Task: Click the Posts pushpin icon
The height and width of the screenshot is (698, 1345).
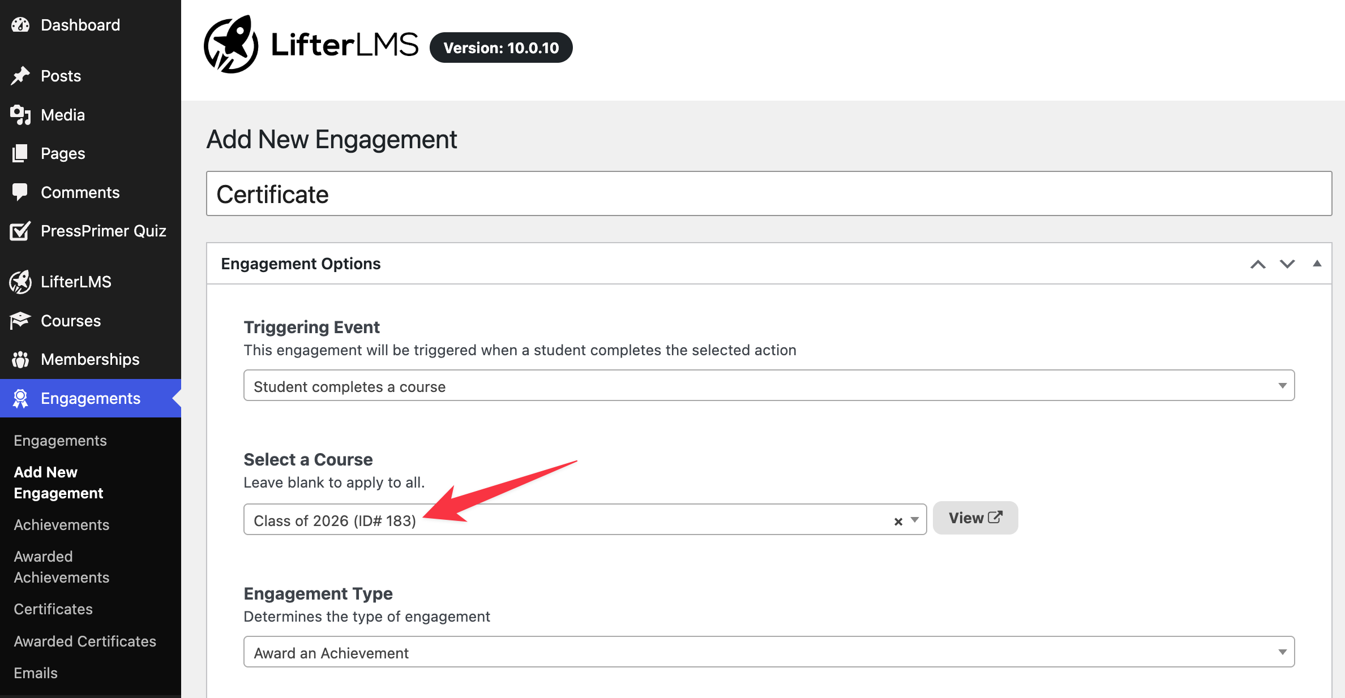Action: point(20,76)
